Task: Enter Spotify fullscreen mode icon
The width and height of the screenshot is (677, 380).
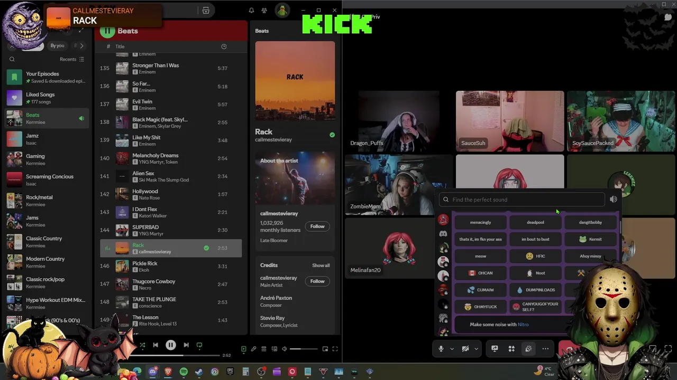Action: coord(335,349)
